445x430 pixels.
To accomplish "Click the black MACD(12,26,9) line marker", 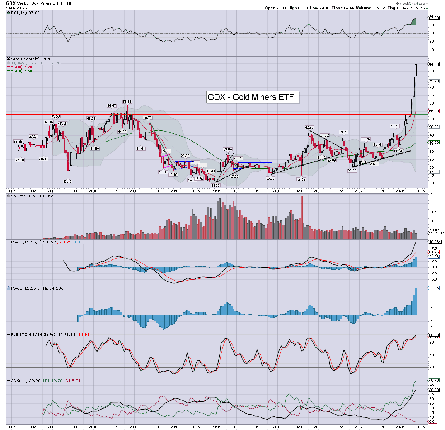I will pos(9,242).
